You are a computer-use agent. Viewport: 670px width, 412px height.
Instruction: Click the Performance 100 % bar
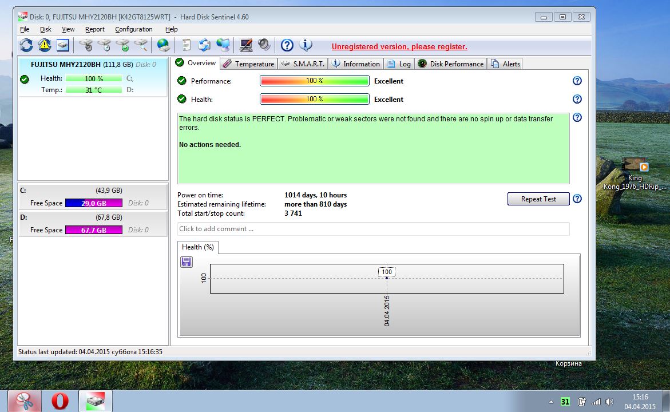(x=315, y=81)
